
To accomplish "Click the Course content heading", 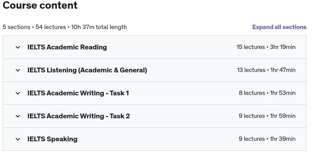I will click(40, 5).
